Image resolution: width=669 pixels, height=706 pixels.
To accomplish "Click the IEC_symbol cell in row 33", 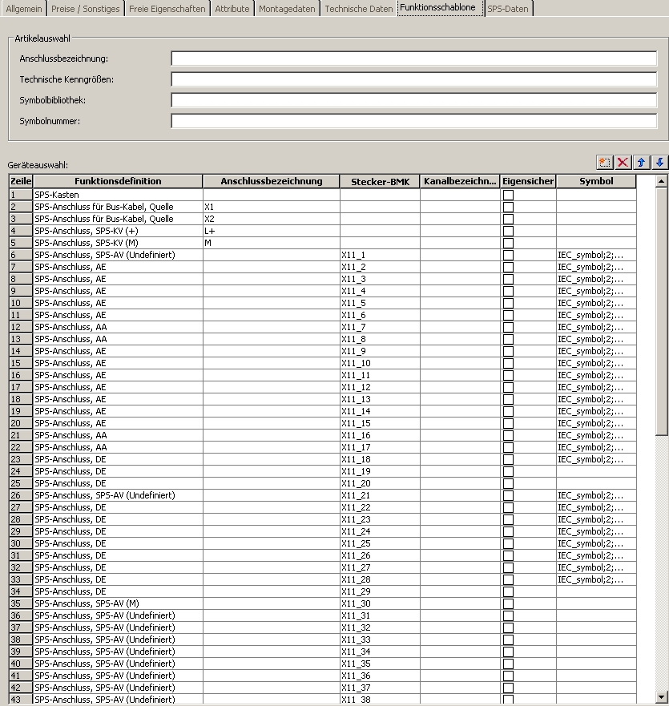I will [597, 580].
